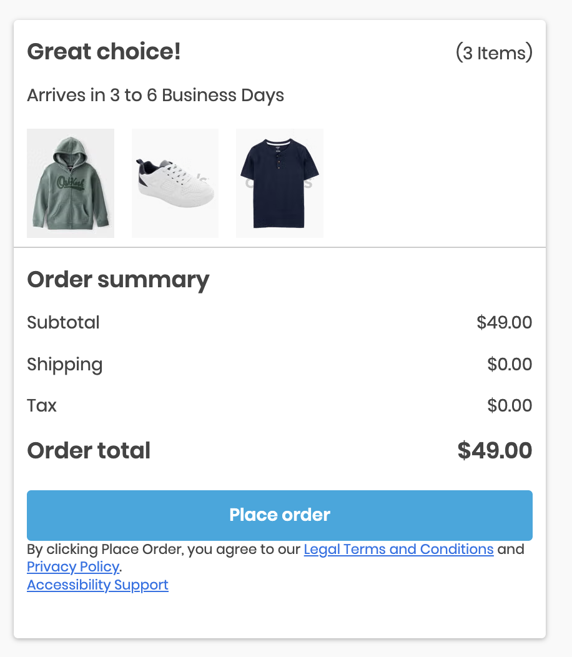Image resolution: width=572 pixels, height=657 pixels.
Task: Click the Order summary heading
Action: [x=118, y=280]
